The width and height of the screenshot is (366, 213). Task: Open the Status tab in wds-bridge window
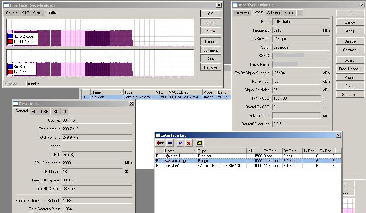37,13
